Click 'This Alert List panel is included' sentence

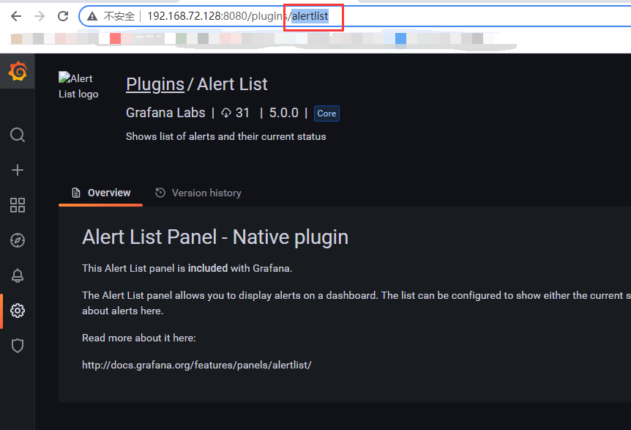coord(187,268)
